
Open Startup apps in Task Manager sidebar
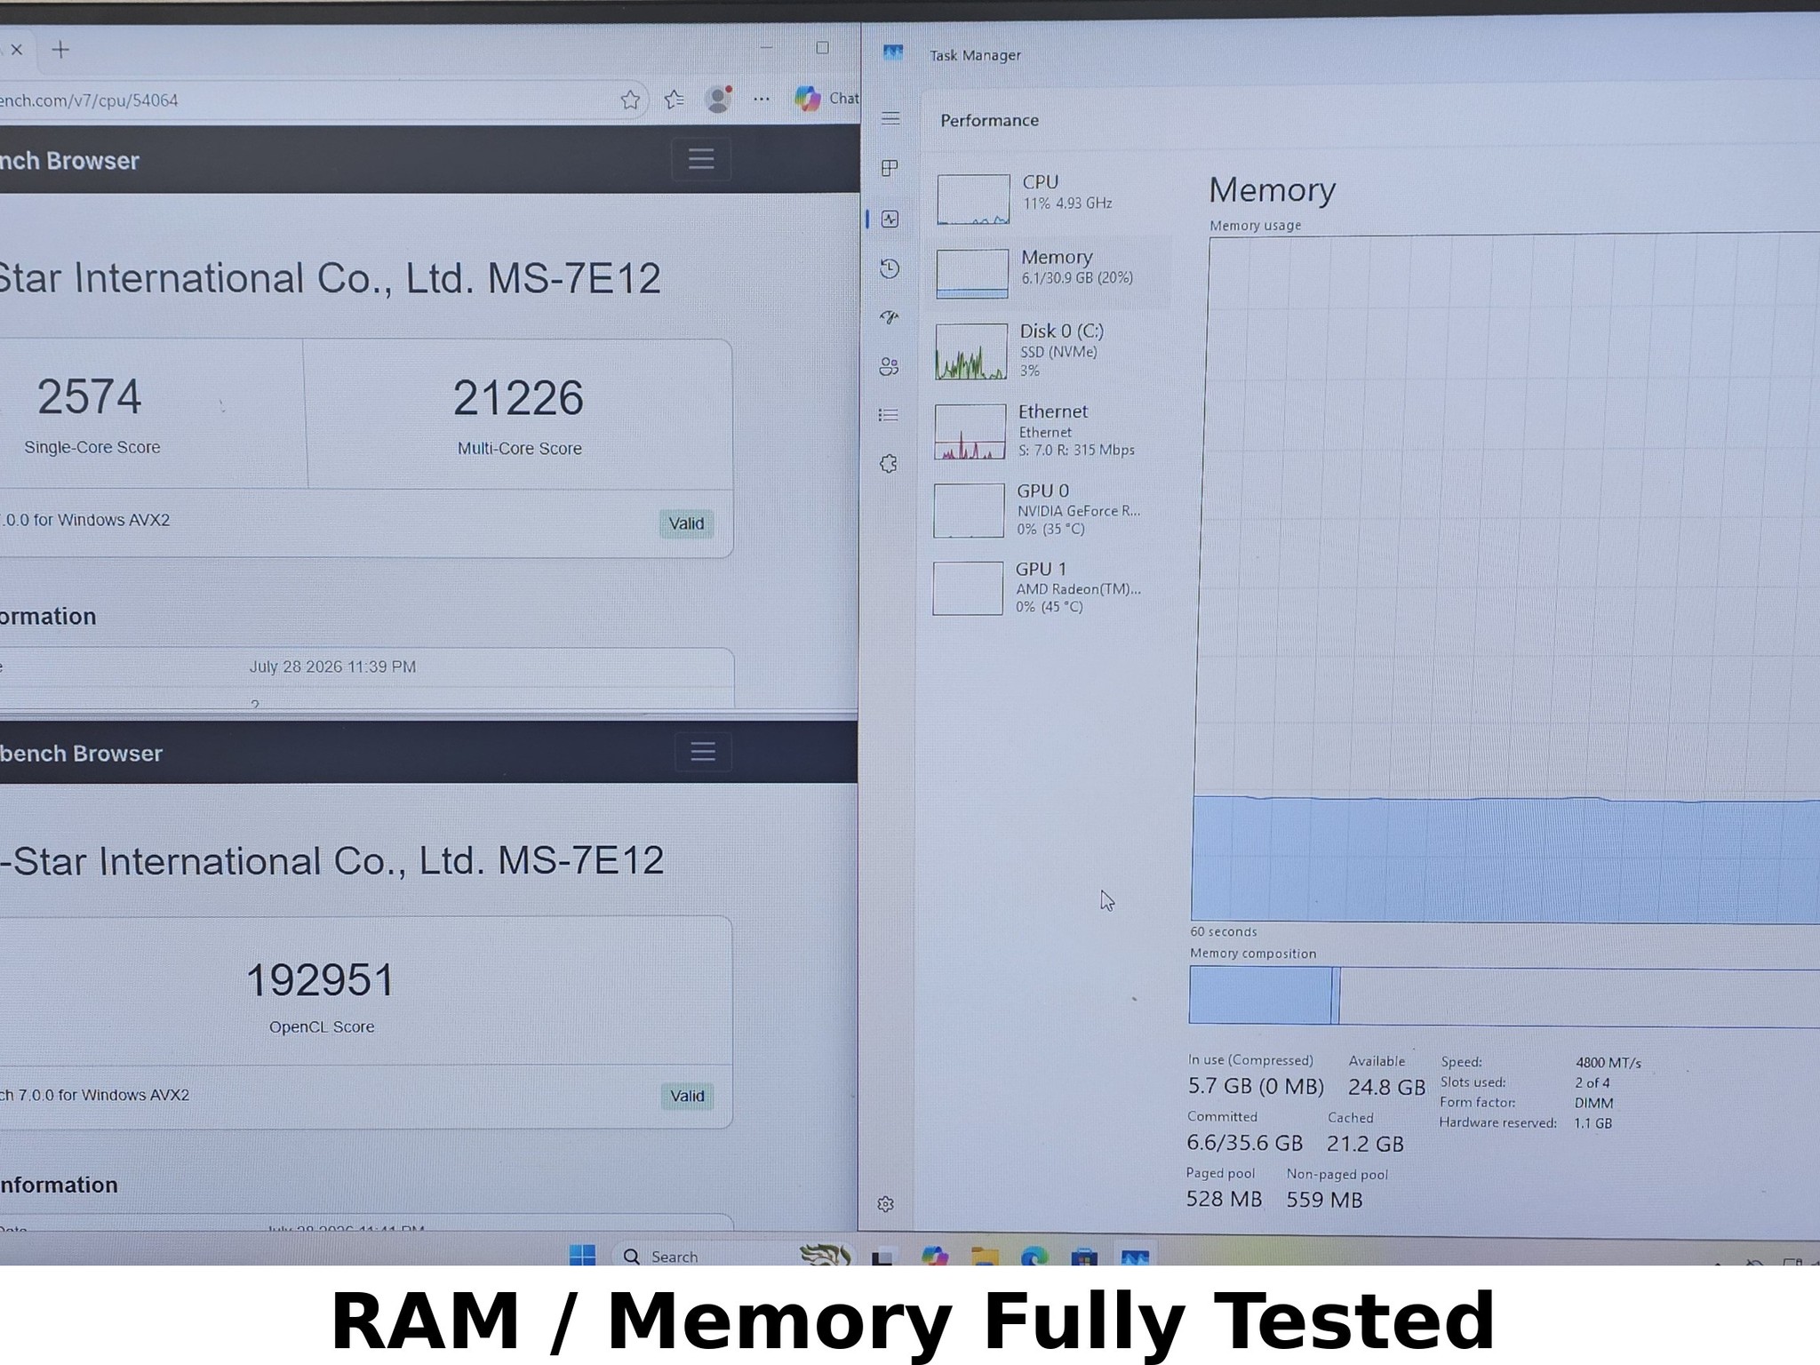(x=889, y=317)
